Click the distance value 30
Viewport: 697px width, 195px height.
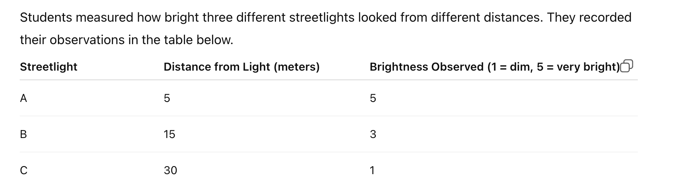pos(170,170)
